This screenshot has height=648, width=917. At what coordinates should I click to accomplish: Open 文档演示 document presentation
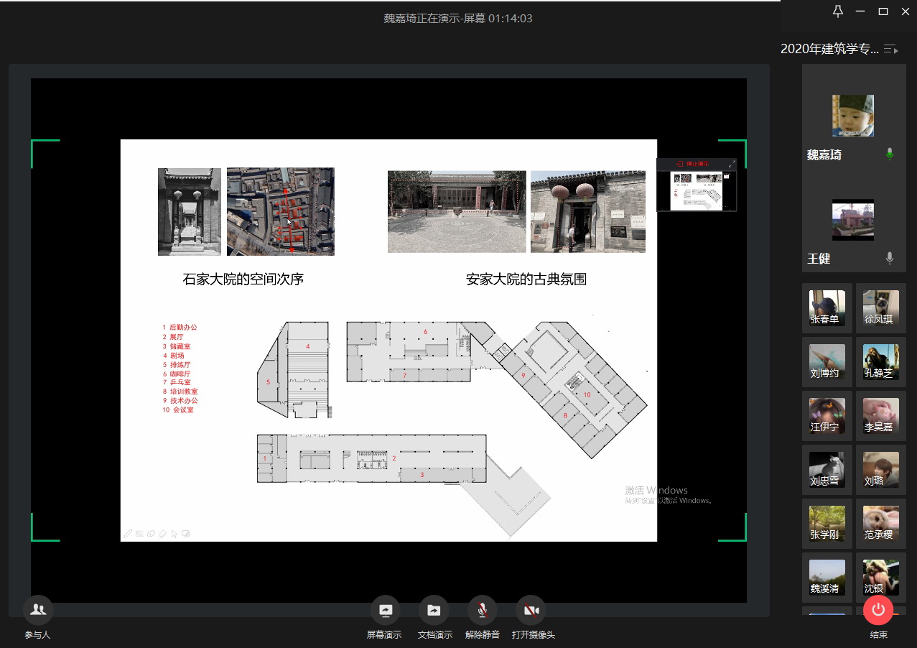pos(434,611)
